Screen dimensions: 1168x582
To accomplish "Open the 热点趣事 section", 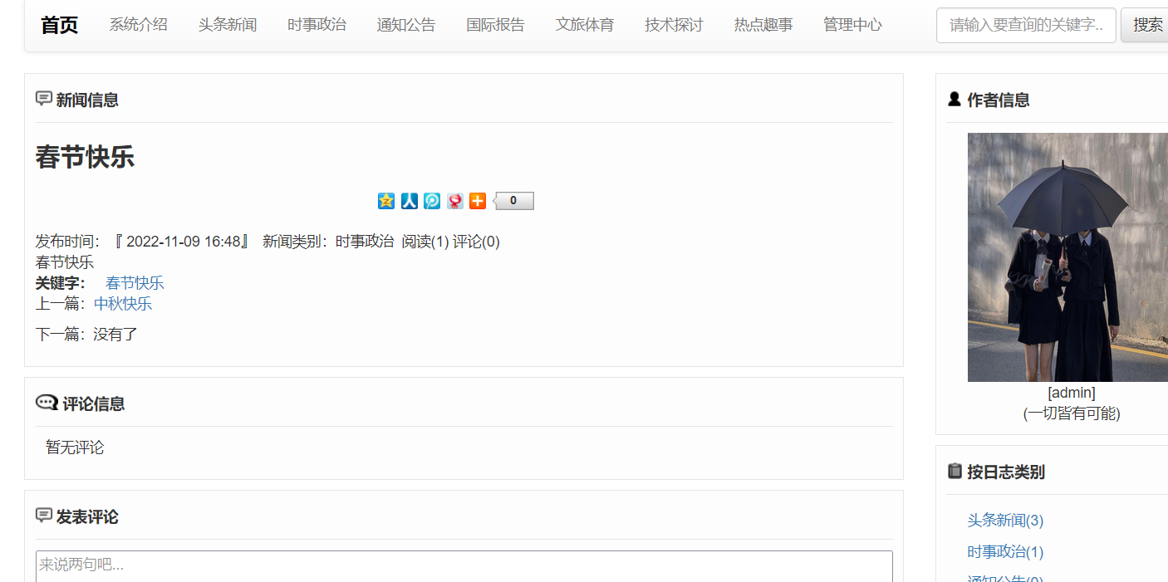I will 763,25.
